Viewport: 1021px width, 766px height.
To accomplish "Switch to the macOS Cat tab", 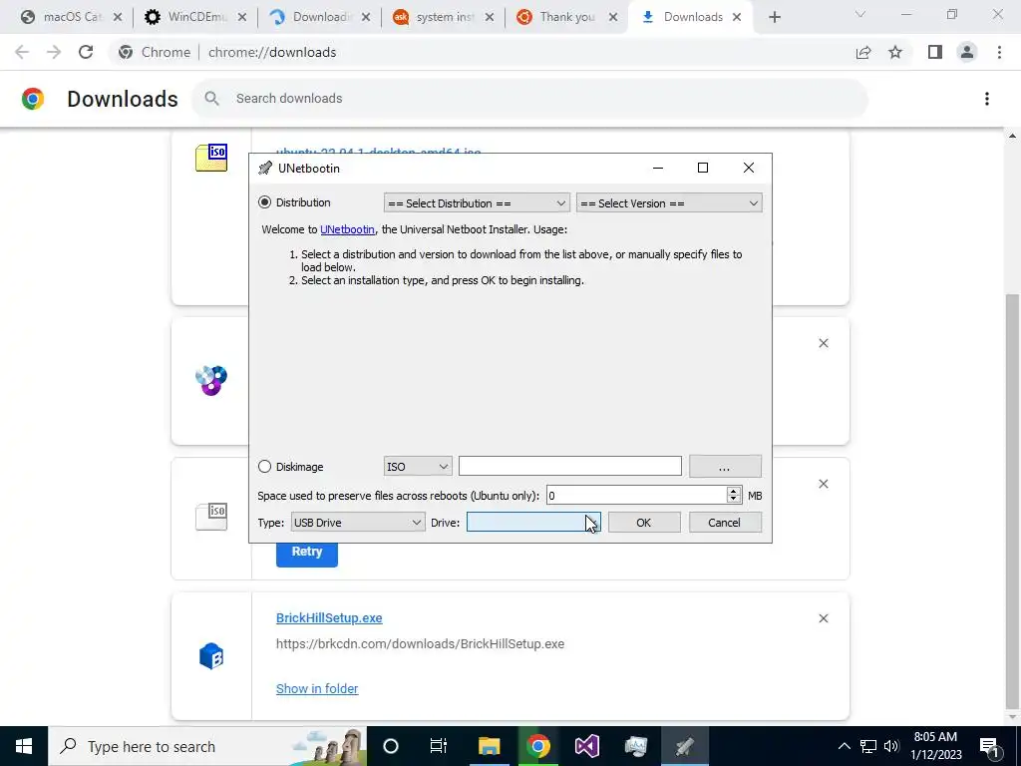I will (72, 17).
